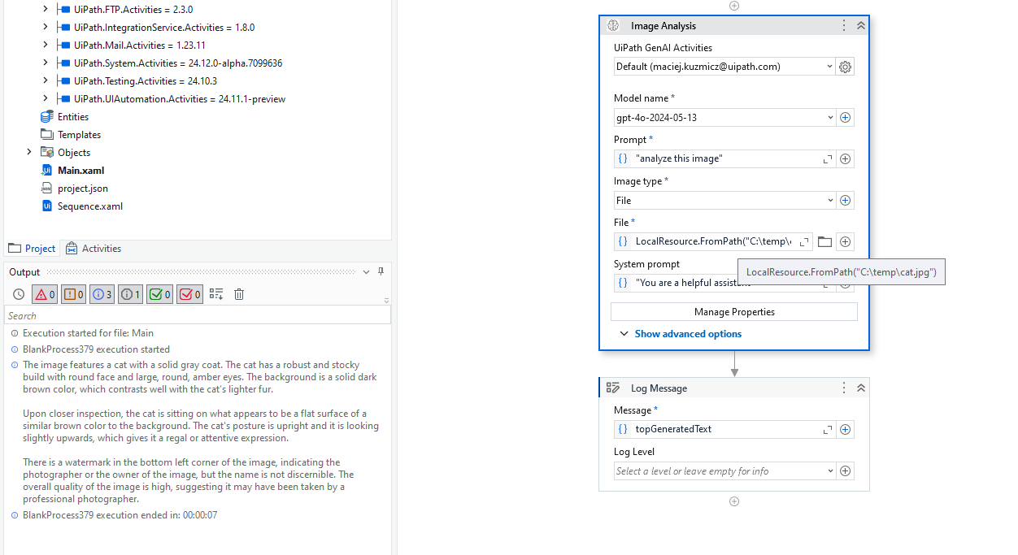Expand Show advanced options in Image Analysis

(x=688, y=333)
